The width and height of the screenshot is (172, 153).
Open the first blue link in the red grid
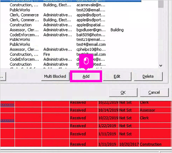7,105
